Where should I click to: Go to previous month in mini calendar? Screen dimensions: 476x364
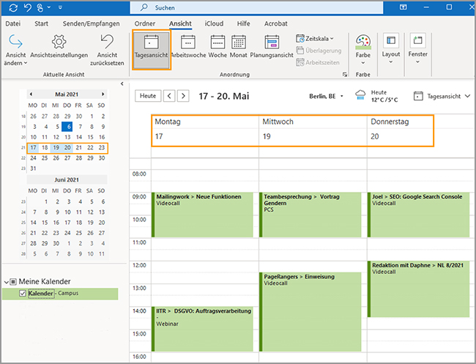pos(31,94)
